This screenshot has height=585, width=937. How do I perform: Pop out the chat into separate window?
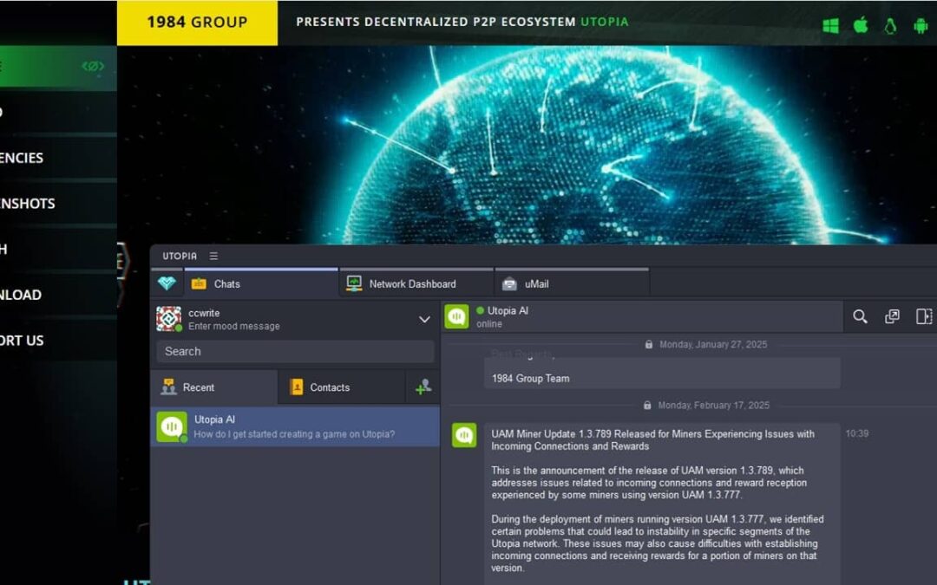point(892,317)
